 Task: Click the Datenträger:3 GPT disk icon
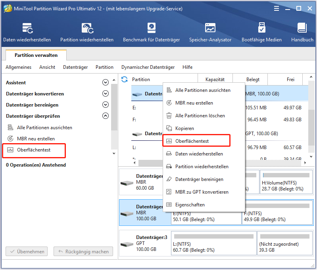point(127,245)
